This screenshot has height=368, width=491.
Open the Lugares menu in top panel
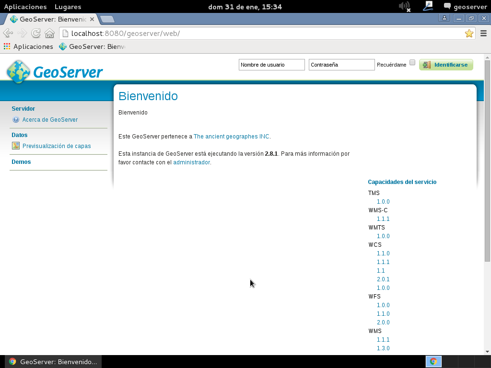68,7
